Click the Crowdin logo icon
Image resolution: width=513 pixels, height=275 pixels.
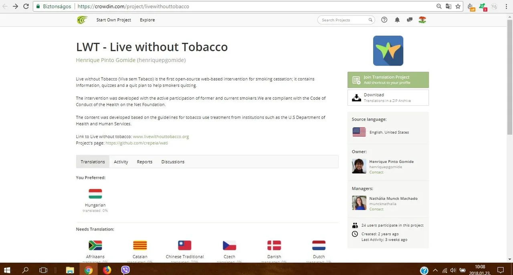tap(82, 20)
